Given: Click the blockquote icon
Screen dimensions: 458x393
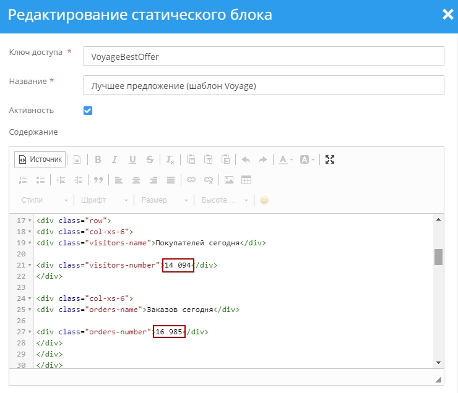Looking at the screenshot, I should pos(98,180).
